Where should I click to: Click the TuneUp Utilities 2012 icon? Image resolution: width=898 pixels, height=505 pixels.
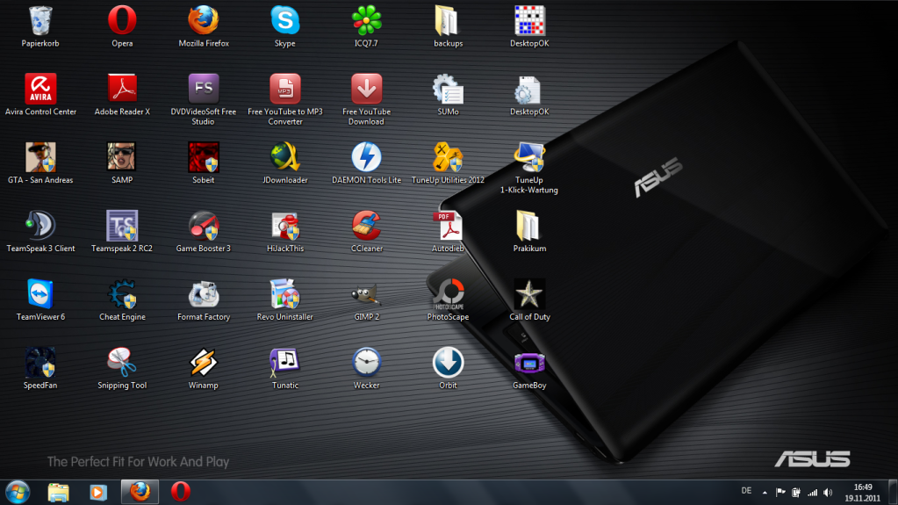click(447, 157)
